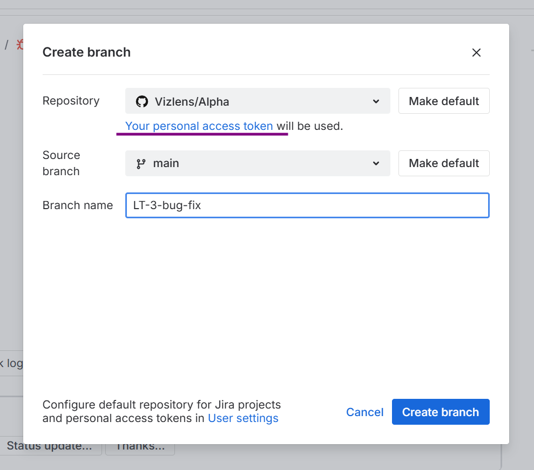Make the Source branch selection default
This screenshot has height=470, width=534.
(444, 163)
